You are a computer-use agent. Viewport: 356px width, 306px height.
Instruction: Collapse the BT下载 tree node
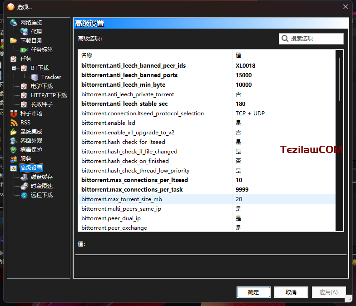tap(14, 68)
